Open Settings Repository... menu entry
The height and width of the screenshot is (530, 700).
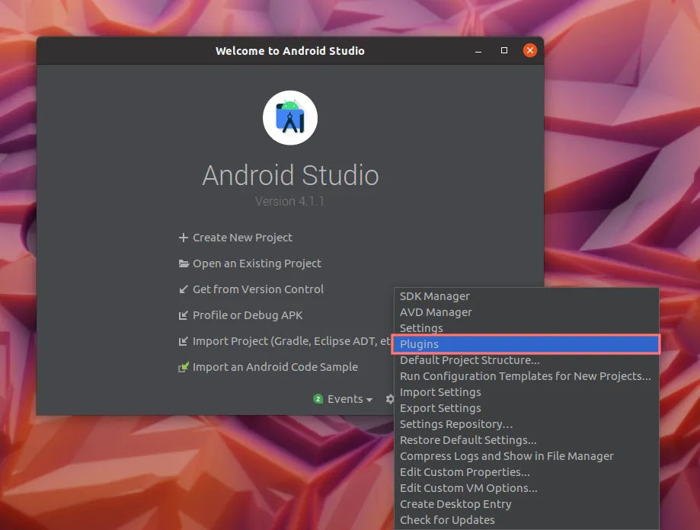coord(526,424)
